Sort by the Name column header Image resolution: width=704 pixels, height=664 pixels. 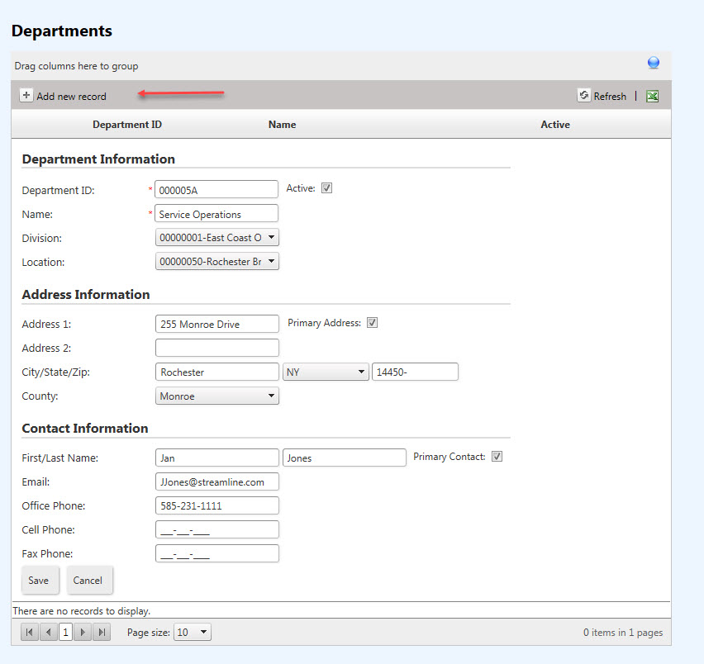[282, 125]
